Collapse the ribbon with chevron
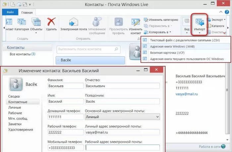Viewport: 232px width, 152px height. [x=221, y=12]
